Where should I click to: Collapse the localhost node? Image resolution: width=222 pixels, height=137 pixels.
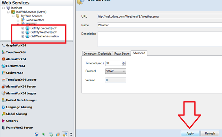(3, 8)
